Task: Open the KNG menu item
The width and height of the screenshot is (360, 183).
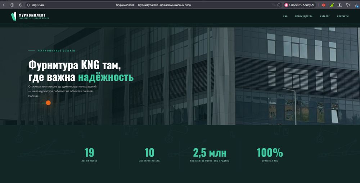Action: [x=285, y=17]
